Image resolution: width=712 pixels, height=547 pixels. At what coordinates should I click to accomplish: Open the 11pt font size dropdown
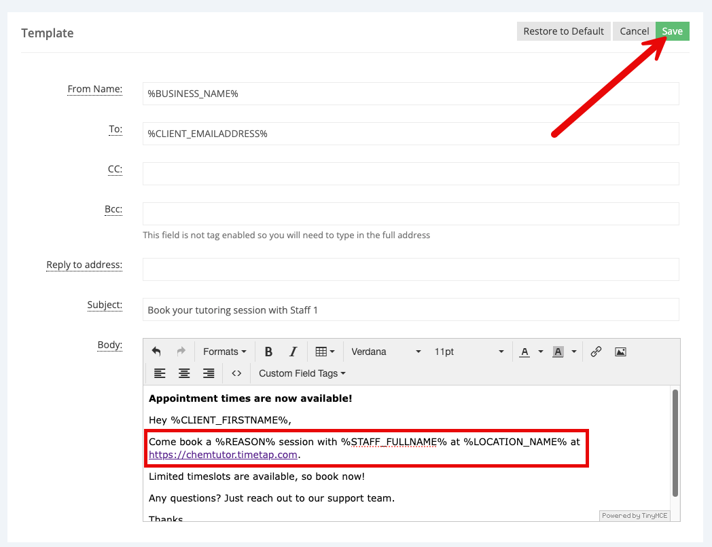[x=469, y=352]
